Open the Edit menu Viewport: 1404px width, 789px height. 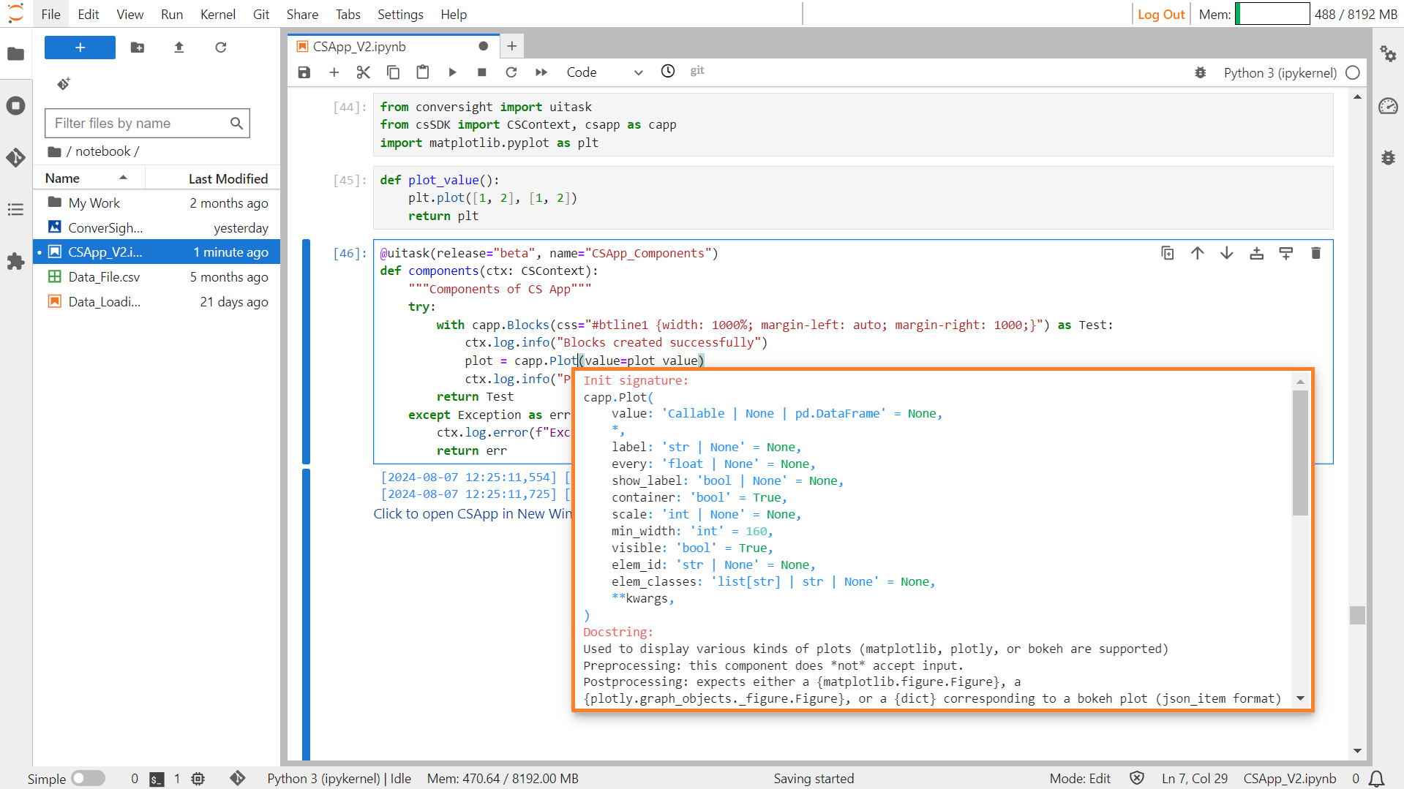[x=88, y=14]
